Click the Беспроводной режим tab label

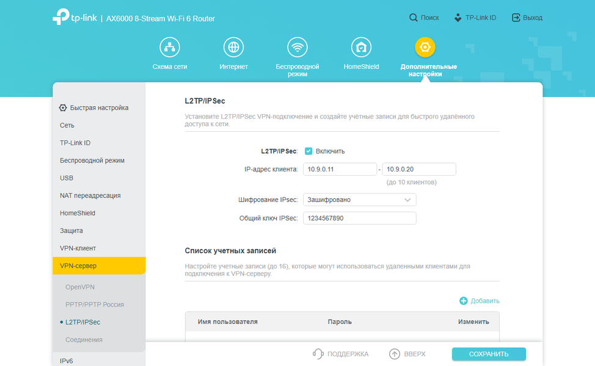point(297,70)
